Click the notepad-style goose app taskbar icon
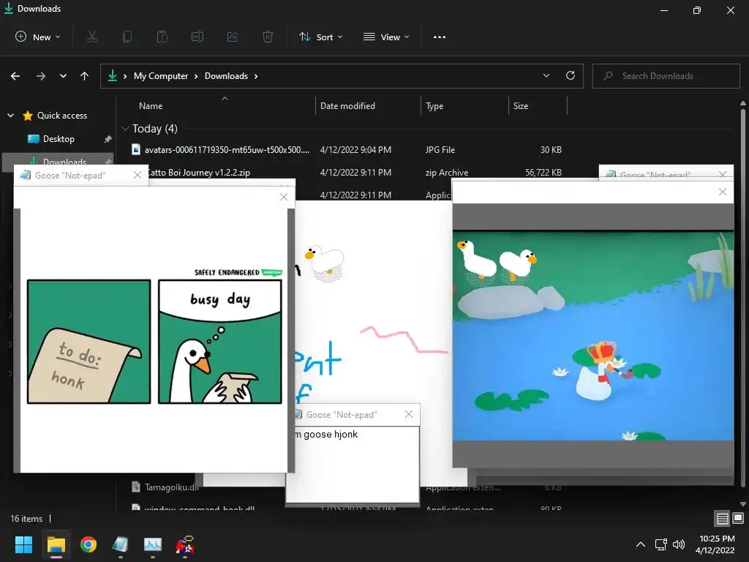This screenshot has height=562, width=749. click(121, 544)
